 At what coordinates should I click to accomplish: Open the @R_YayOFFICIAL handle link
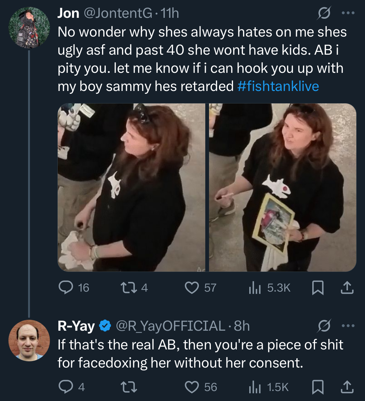(x=170, y=326)
